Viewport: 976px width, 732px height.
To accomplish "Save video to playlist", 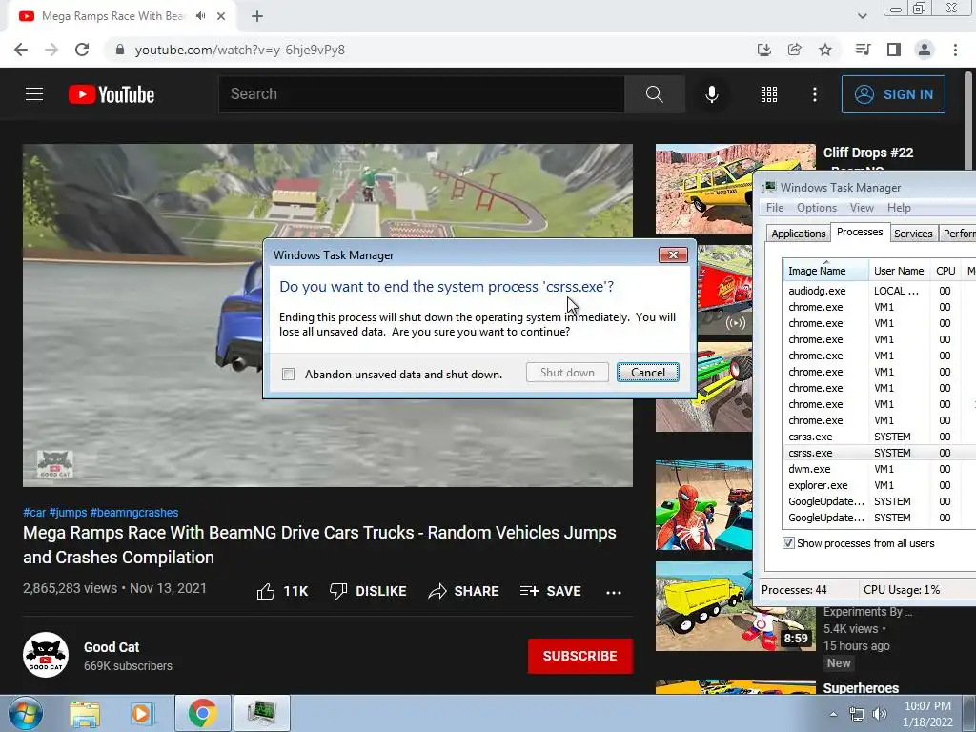I will click(x=550, y=591).
